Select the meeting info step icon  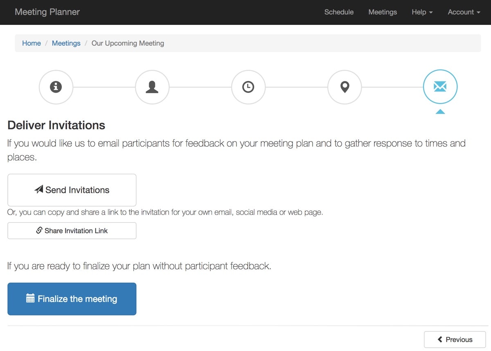[x=56, y=87]
